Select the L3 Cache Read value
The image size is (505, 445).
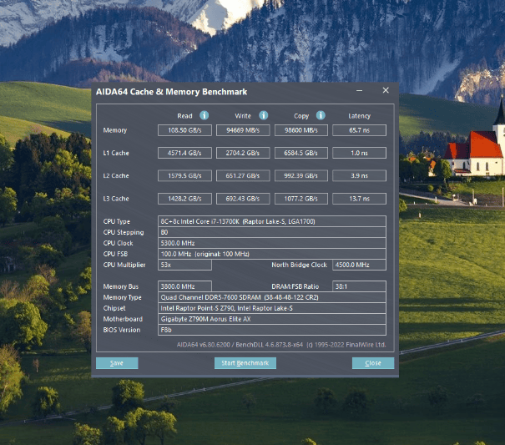point(184,199)
